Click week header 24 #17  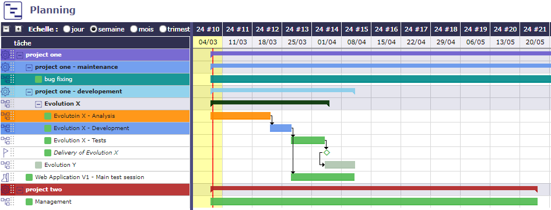coord(416,29)
